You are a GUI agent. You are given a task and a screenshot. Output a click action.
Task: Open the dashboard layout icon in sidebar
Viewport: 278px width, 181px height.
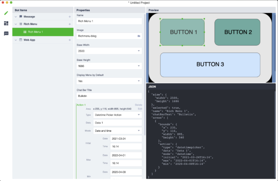[x=6, y=23]
